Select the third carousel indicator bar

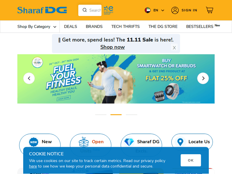click(131, 115)
